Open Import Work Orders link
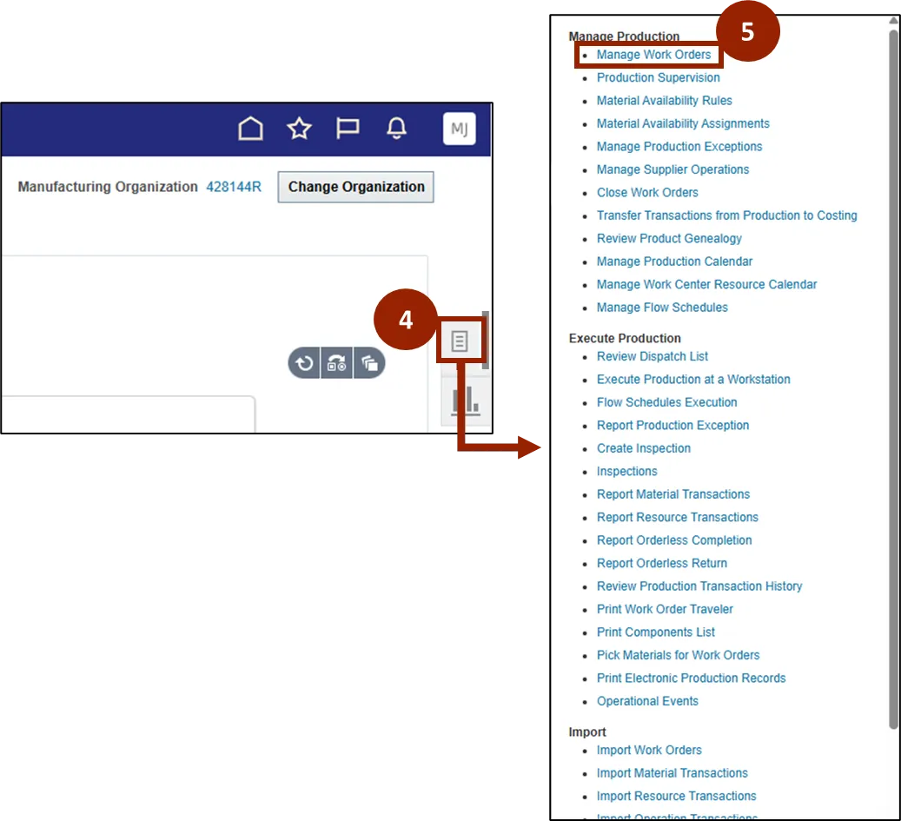Image resolution: width=901 pixels, height=821 pixels. [649, 750]
